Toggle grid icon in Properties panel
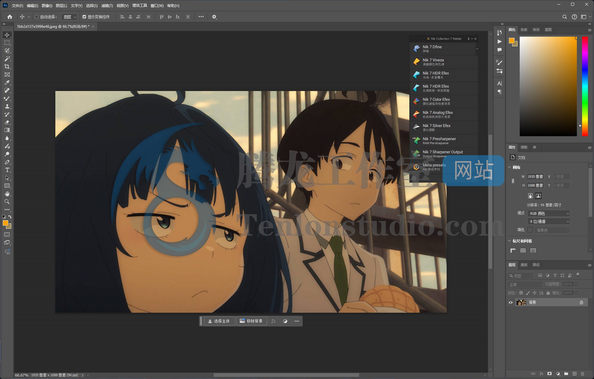 coord(523,251)
